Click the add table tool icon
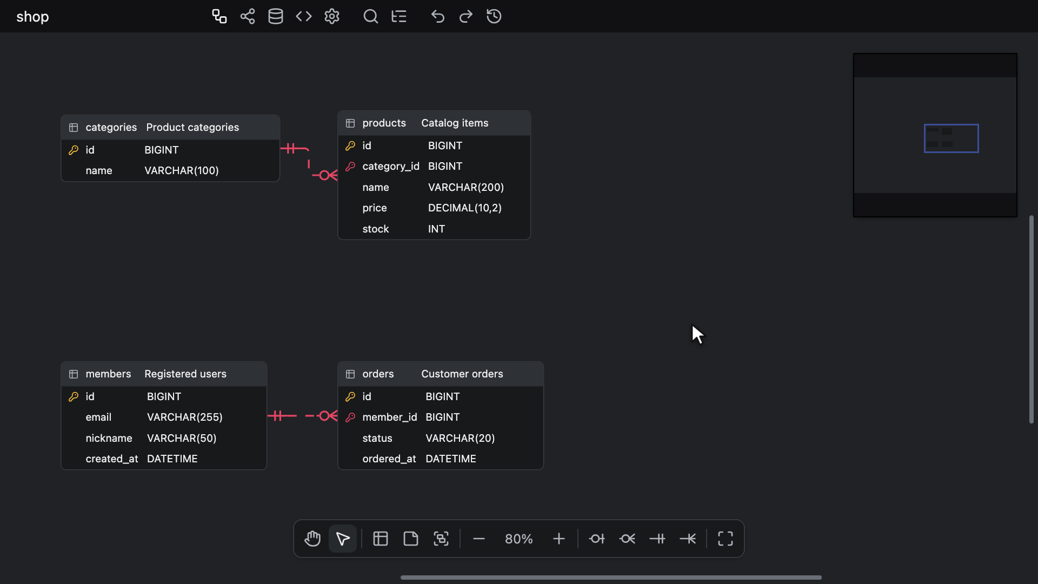Screen dimensions: 1038x584 click(381, 539)
